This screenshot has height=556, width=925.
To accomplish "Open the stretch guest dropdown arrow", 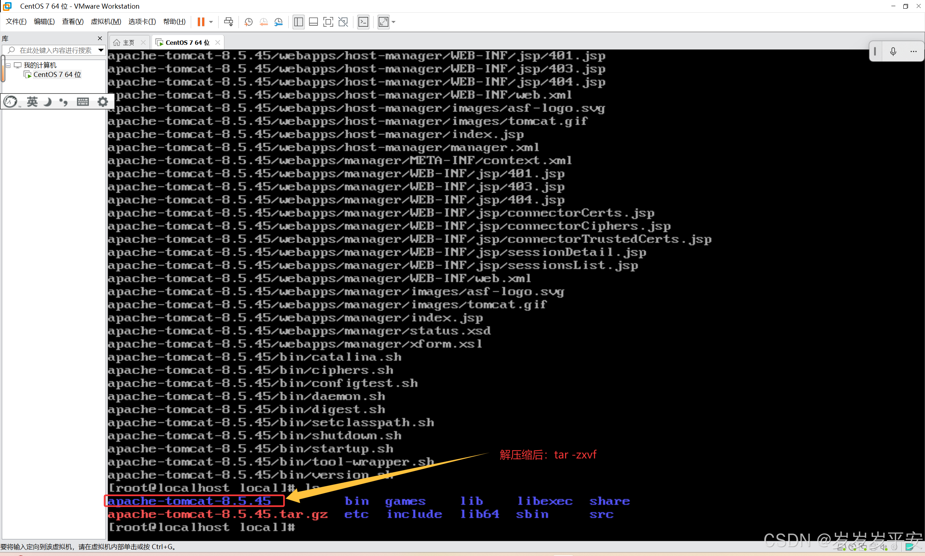I will (x=393, y=22).
